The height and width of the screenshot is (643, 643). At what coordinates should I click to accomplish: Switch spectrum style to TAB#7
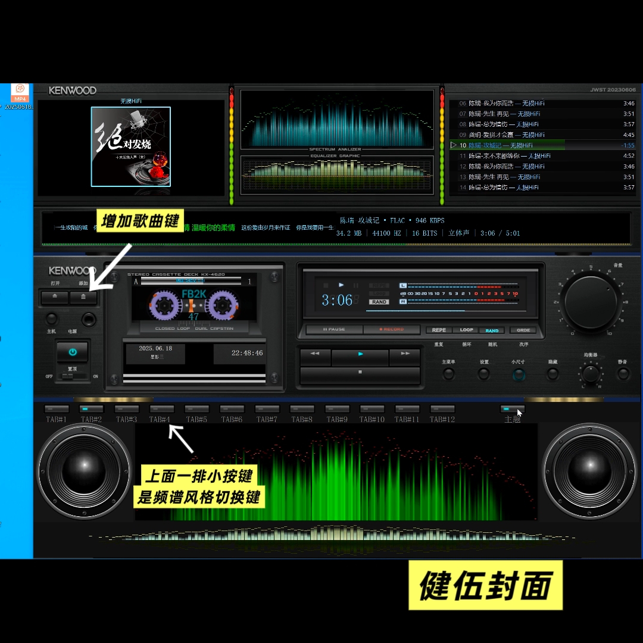267,409
